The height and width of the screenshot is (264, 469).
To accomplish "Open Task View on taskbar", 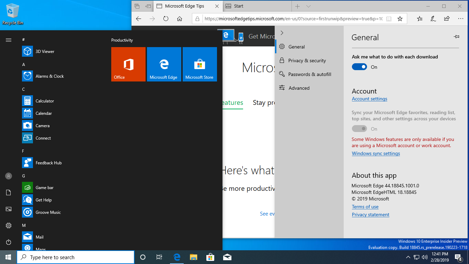I will click(159, 257).
